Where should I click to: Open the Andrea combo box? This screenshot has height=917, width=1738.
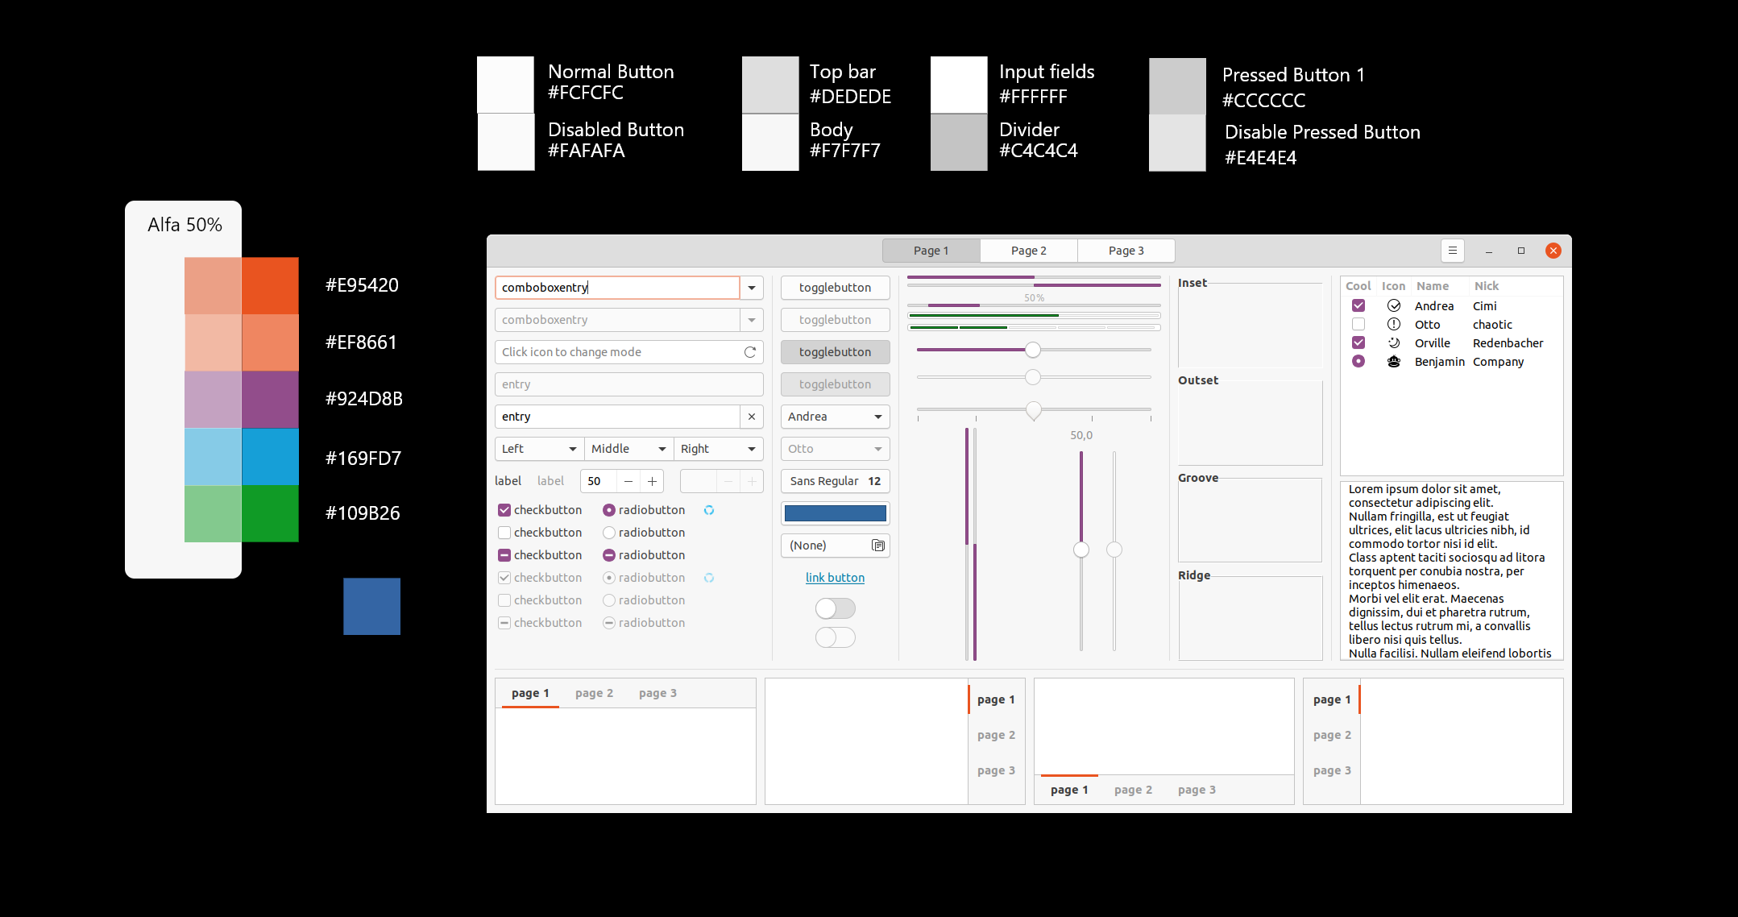coord(835,417)
